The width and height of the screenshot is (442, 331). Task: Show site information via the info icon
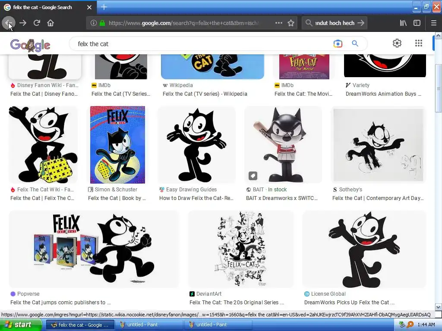point(94,23)
